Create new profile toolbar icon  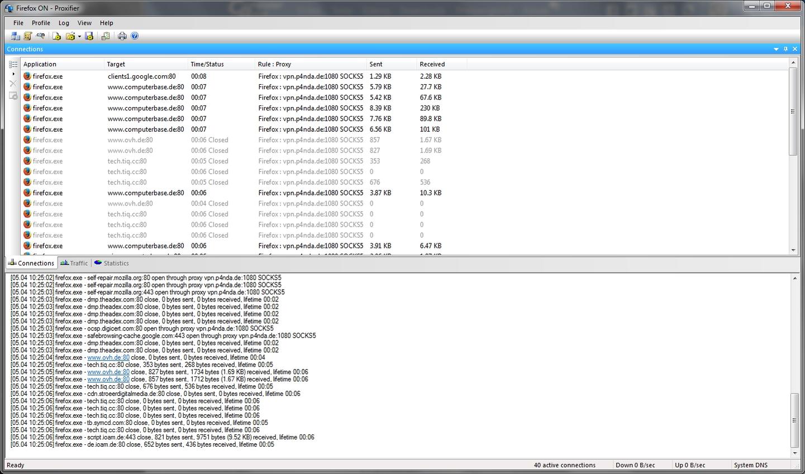pyautogui.click(x=57, y=36)
